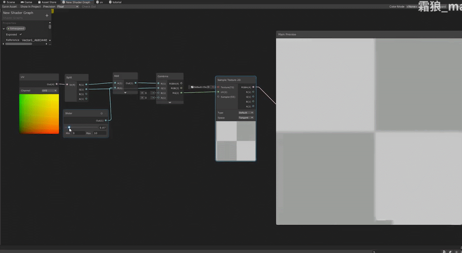This screenshot has height=253, width=462.
Task: Switch to the Game tab
Action: [26, 2]
